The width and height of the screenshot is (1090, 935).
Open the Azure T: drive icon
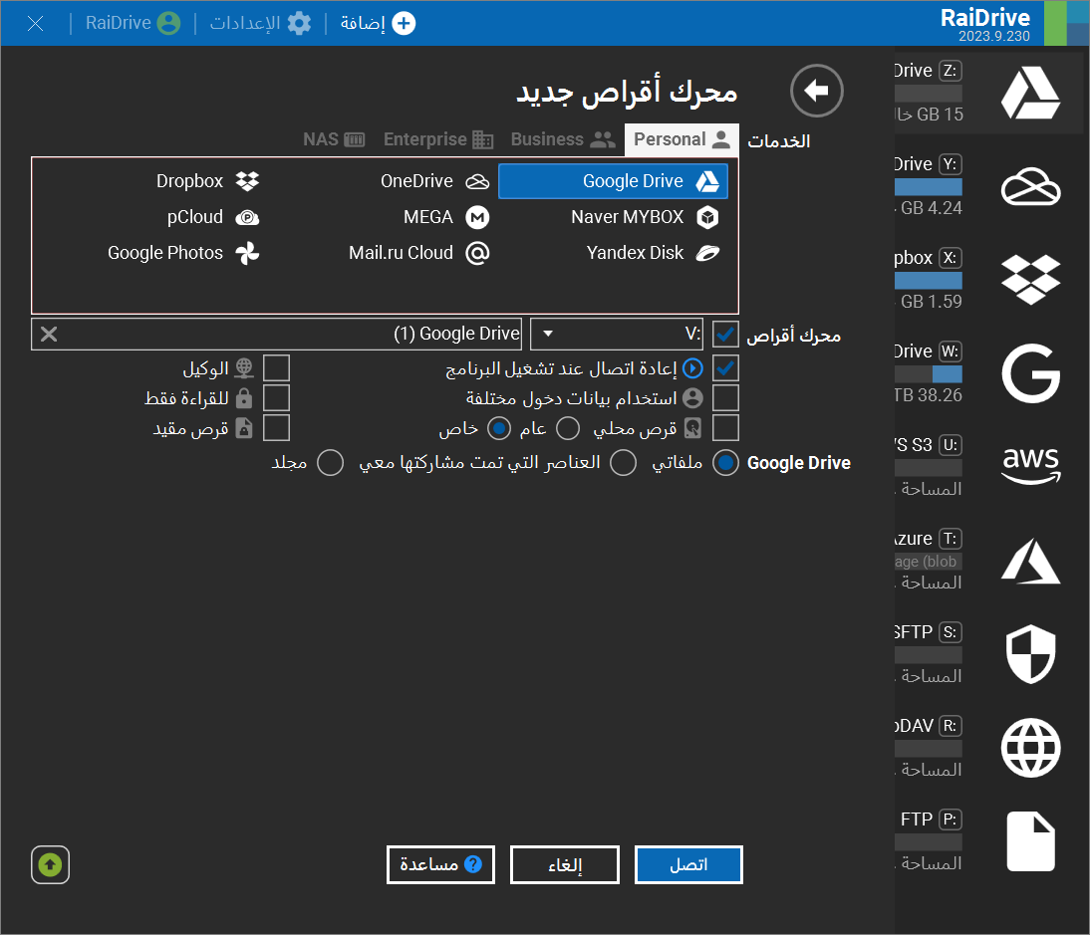1030,561
